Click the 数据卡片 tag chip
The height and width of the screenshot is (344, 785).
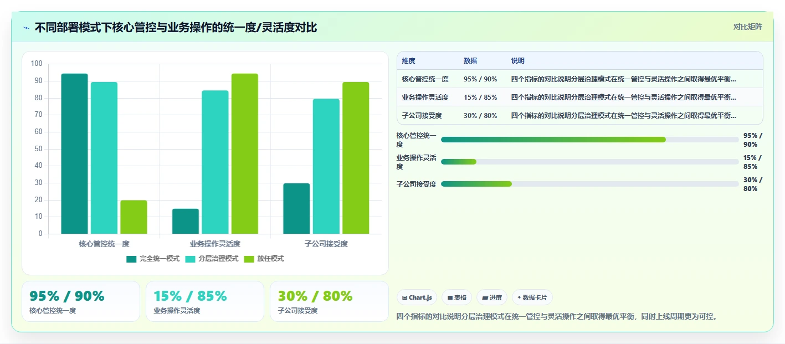532,297
